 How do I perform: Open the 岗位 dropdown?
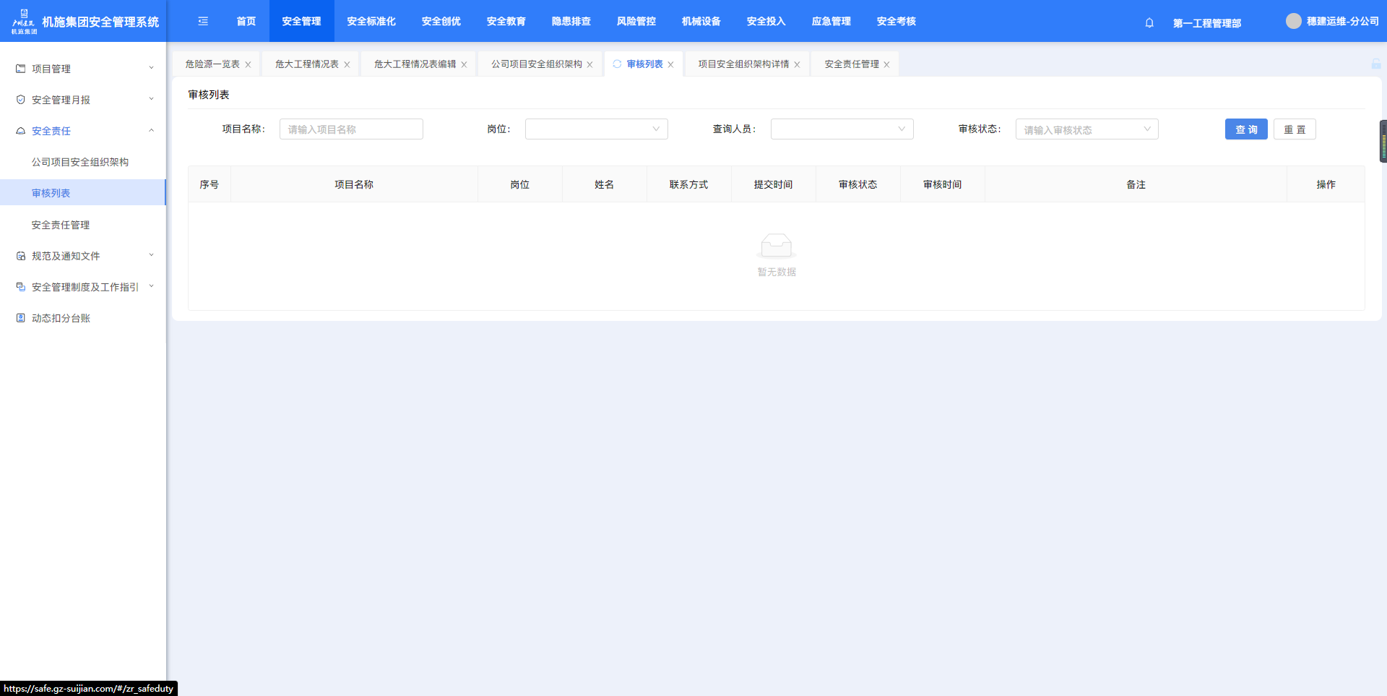tap(596, 129)
